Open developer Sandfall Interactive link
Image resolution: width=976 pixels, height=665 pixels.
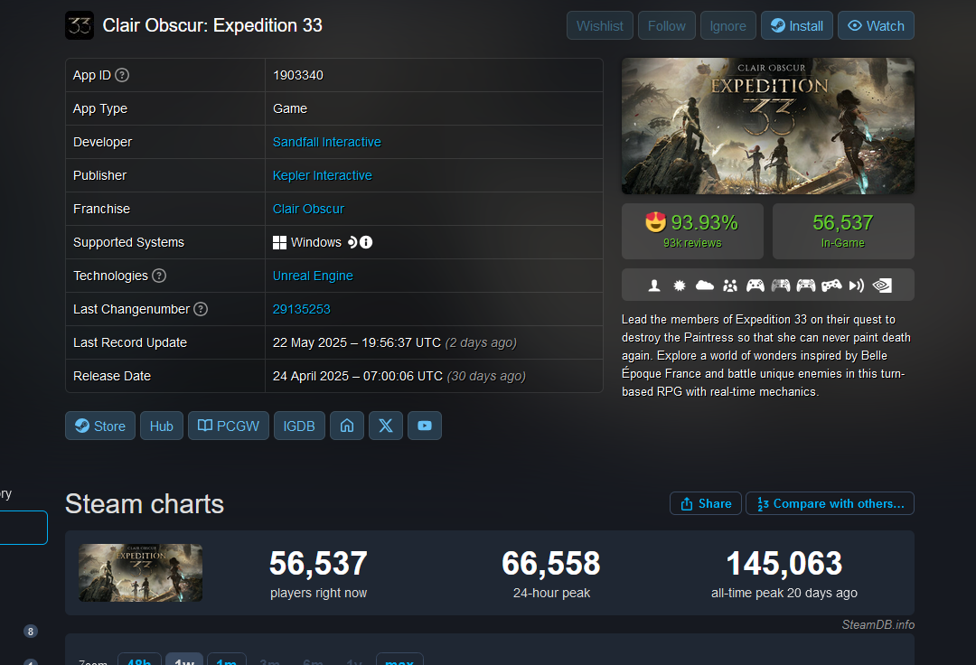click(327, 142)
